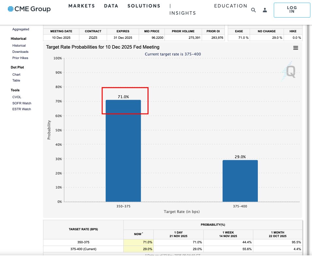Select the PRIOR OI column header

click(x=213, y=31)
